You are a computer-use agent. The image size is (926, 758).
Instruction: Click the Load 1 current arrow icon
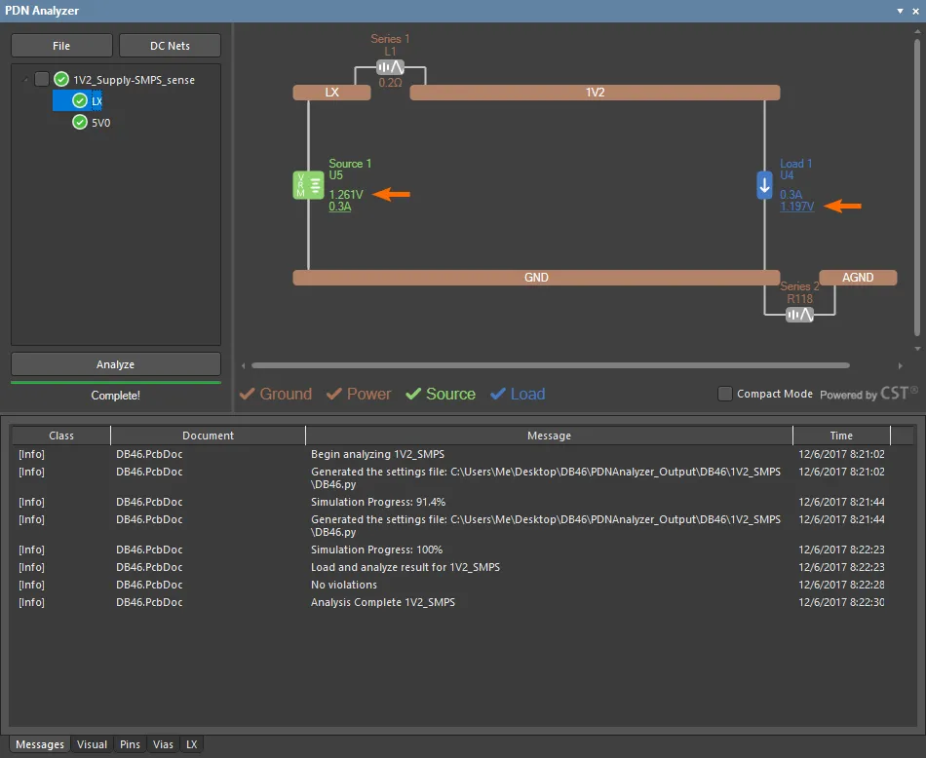pos(764,185)
